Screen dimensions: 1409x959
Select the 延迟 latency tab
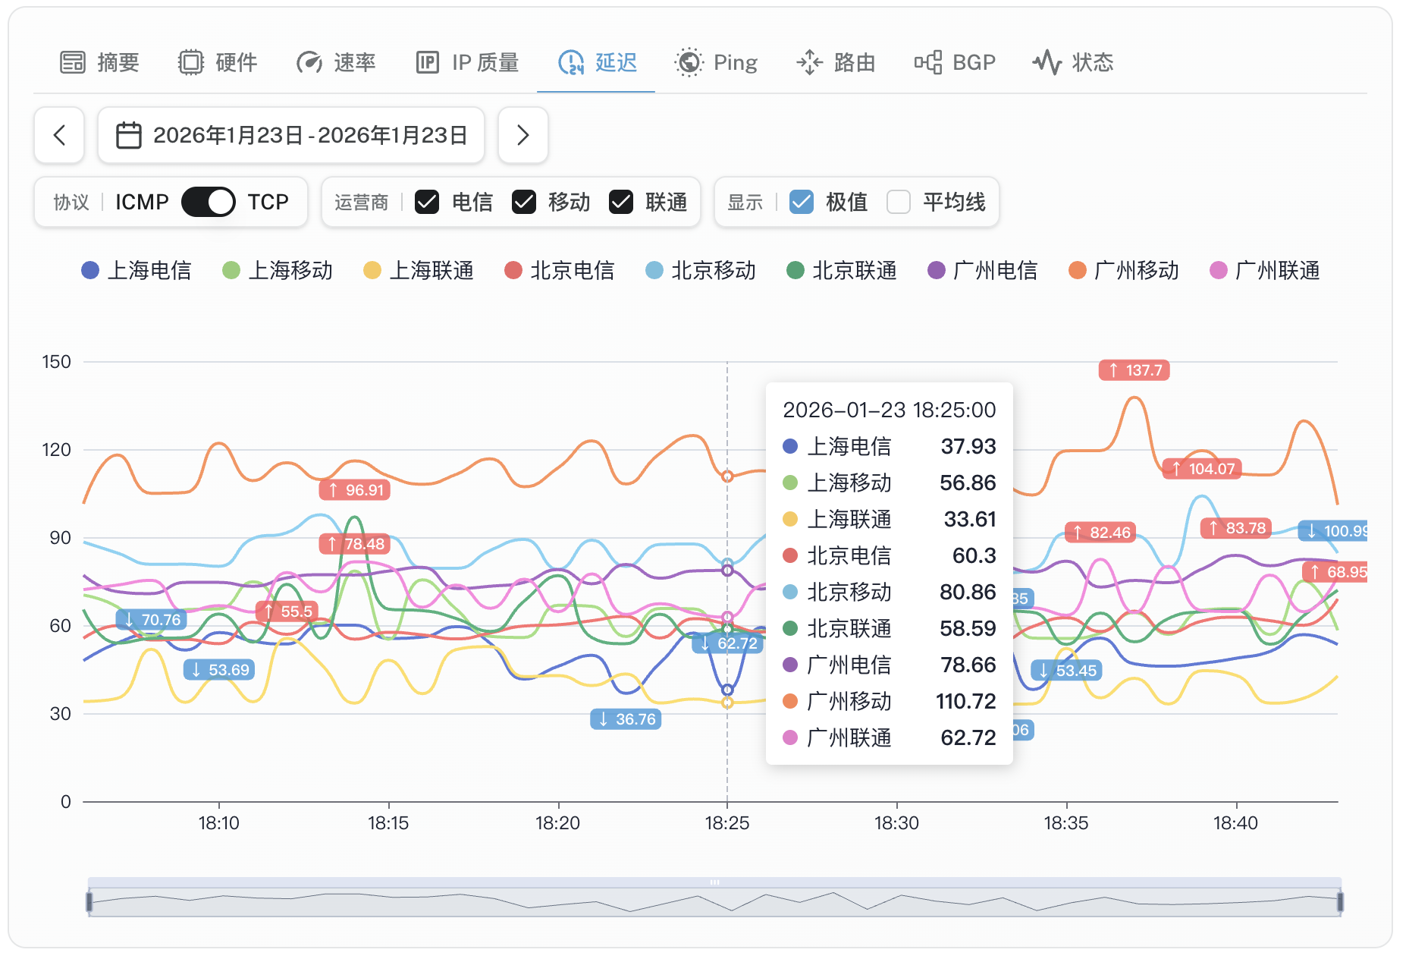click(597, 62)
